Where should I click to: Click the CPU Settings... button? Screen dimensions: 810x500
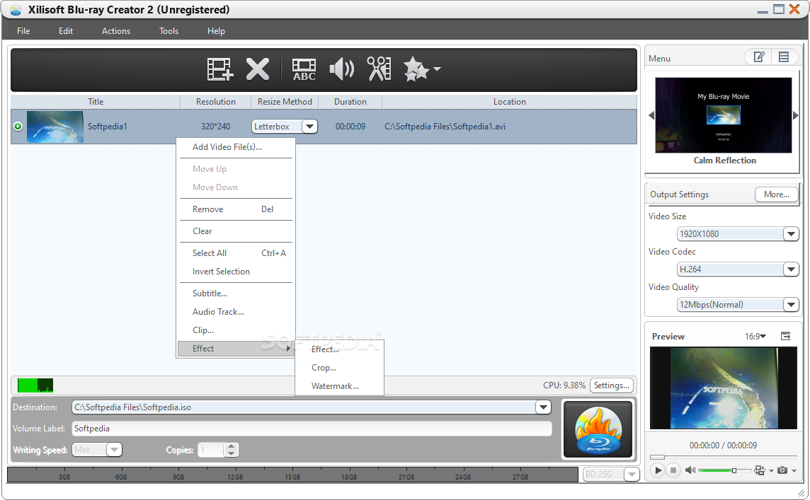tap(612, 385)
